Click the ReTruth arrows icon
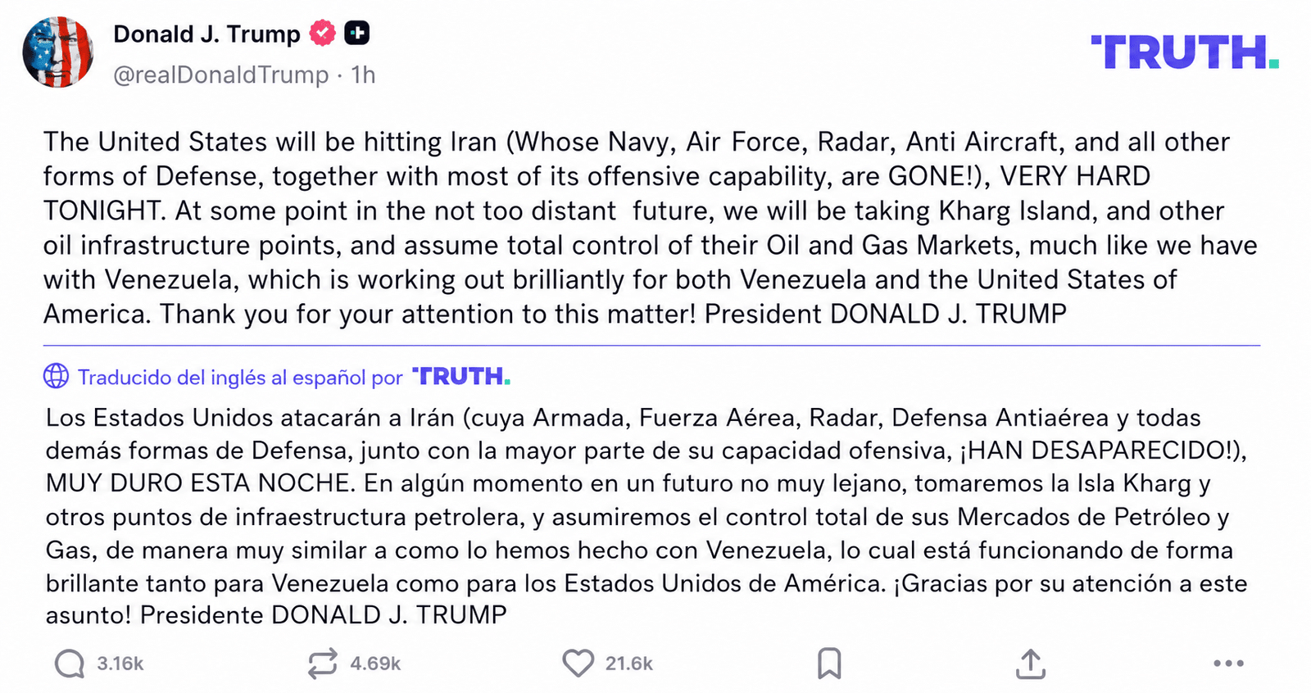The height and width of the screenshot is (693, 1311). (323, 664)
